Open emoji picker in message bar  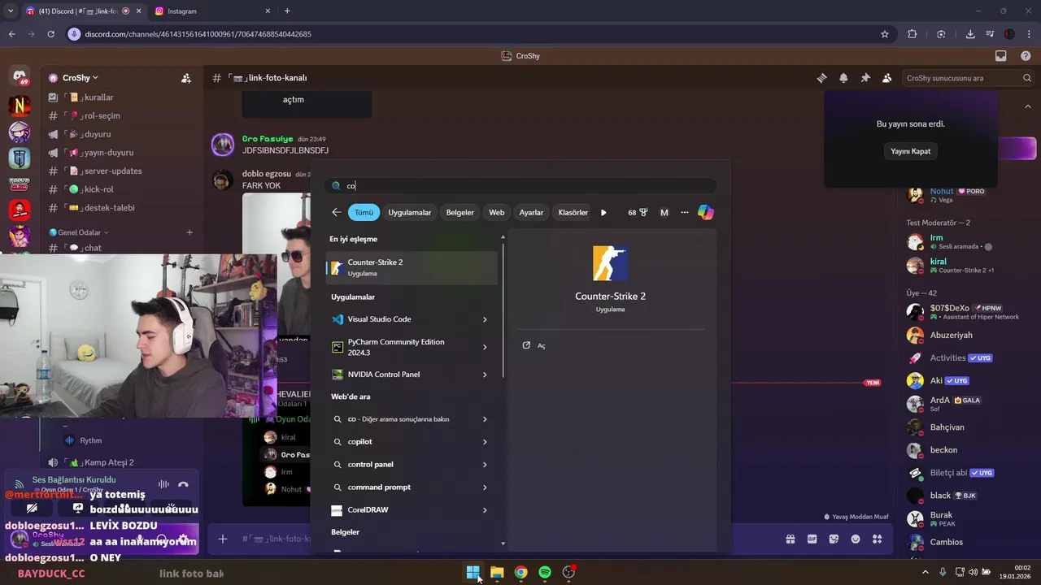tap(856, 539)
